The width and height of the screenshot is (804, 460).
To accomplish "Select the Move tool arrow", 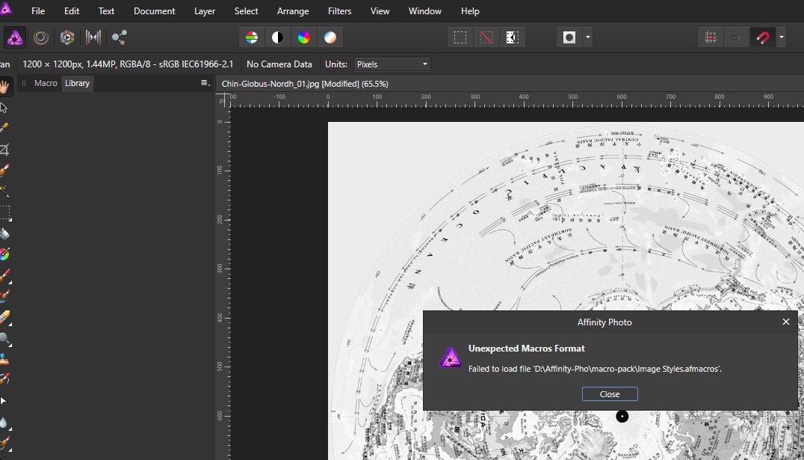I will pyautogui.click(x=4, y=108).
